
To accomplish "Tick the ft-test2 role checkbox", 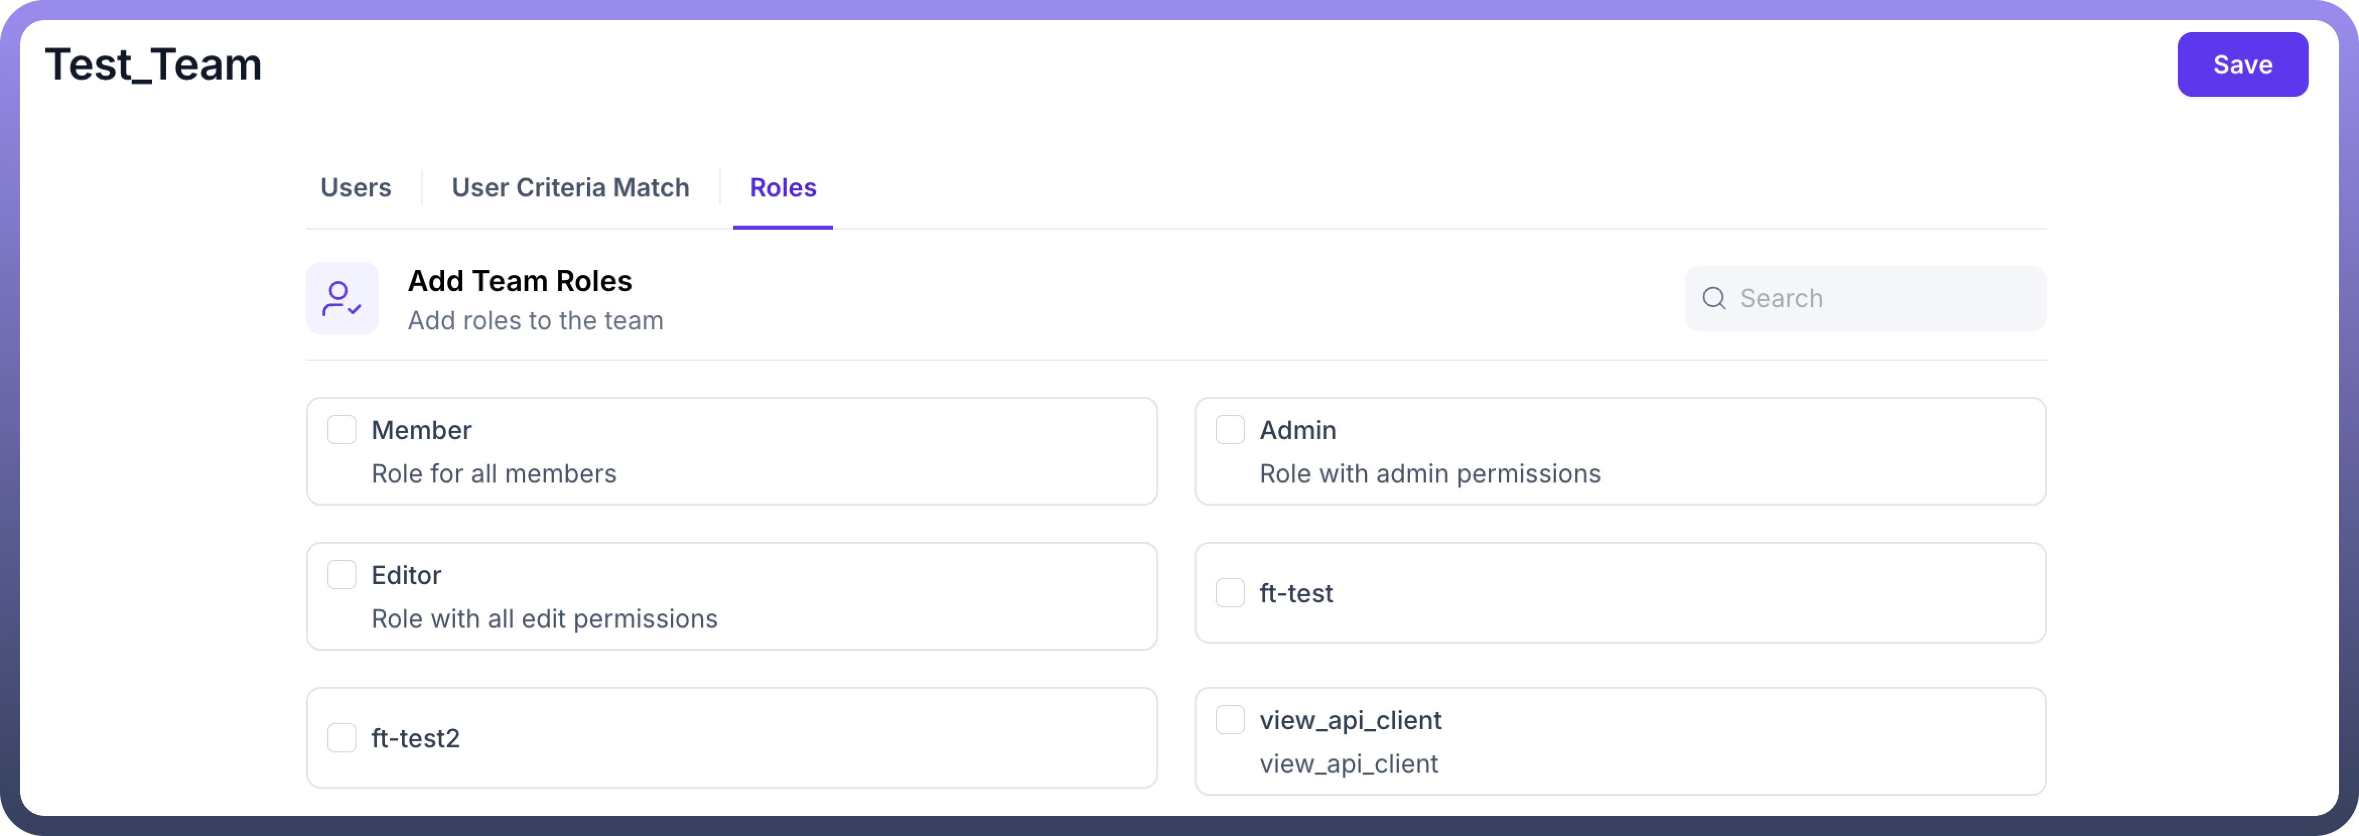I will (341, 738).
